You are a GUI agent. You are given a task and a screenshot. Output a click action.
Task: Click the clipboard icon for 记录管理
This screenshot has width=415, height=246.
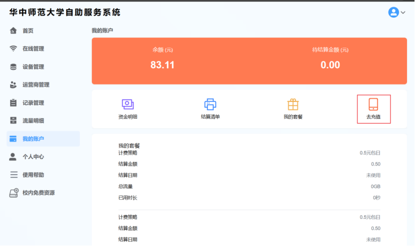click(13, 102)
